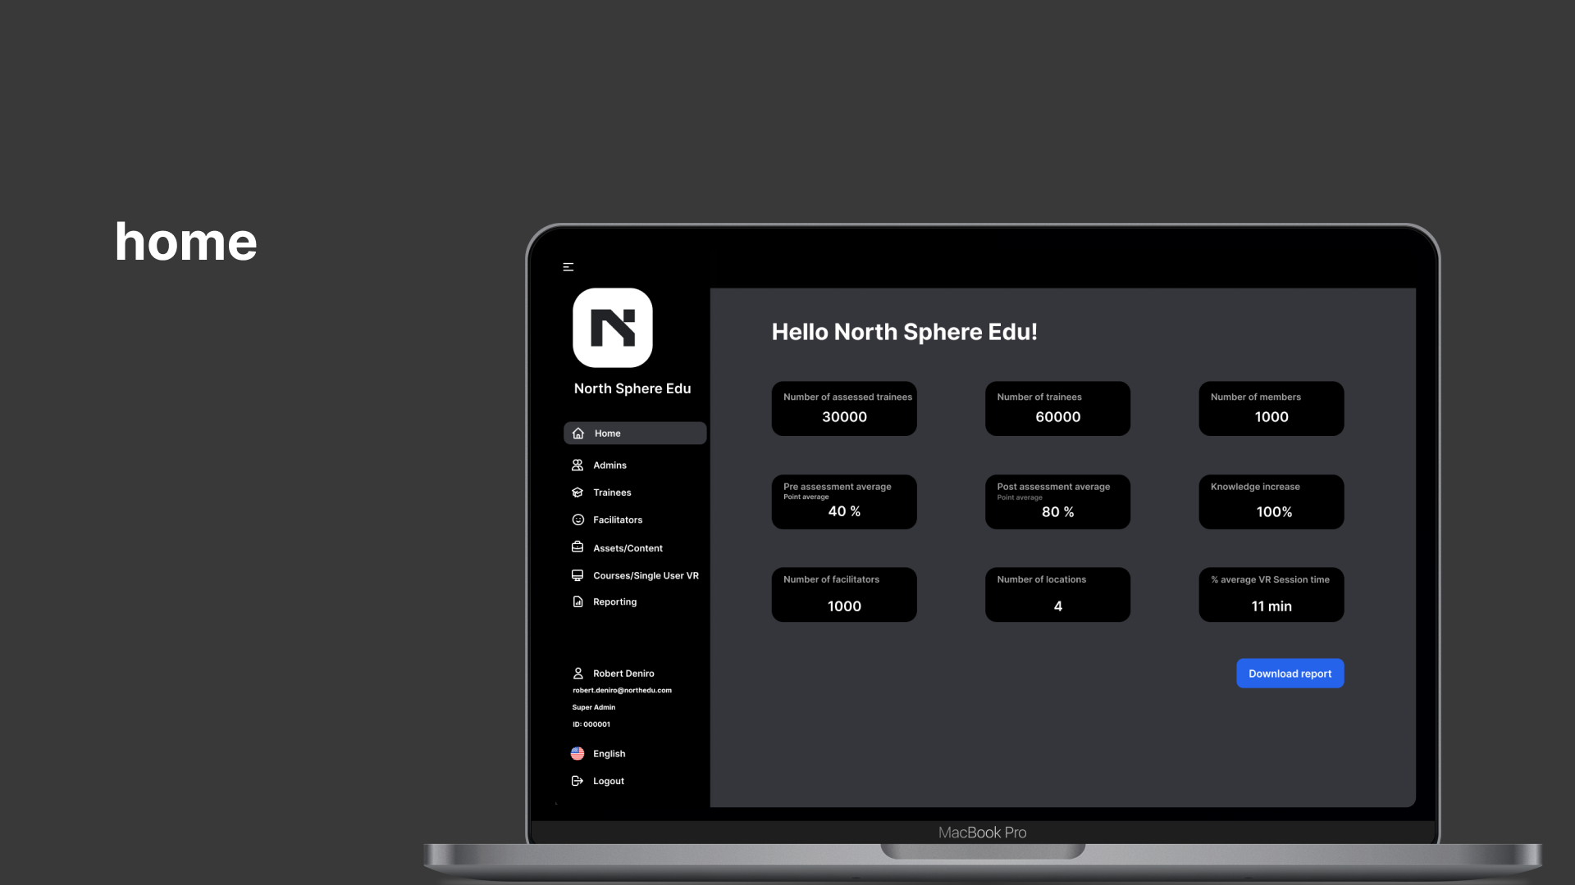The height and width of the screenshot is (885, 1575).
Task: Select the Number of members card
Action: click(x=1271, y=408)
